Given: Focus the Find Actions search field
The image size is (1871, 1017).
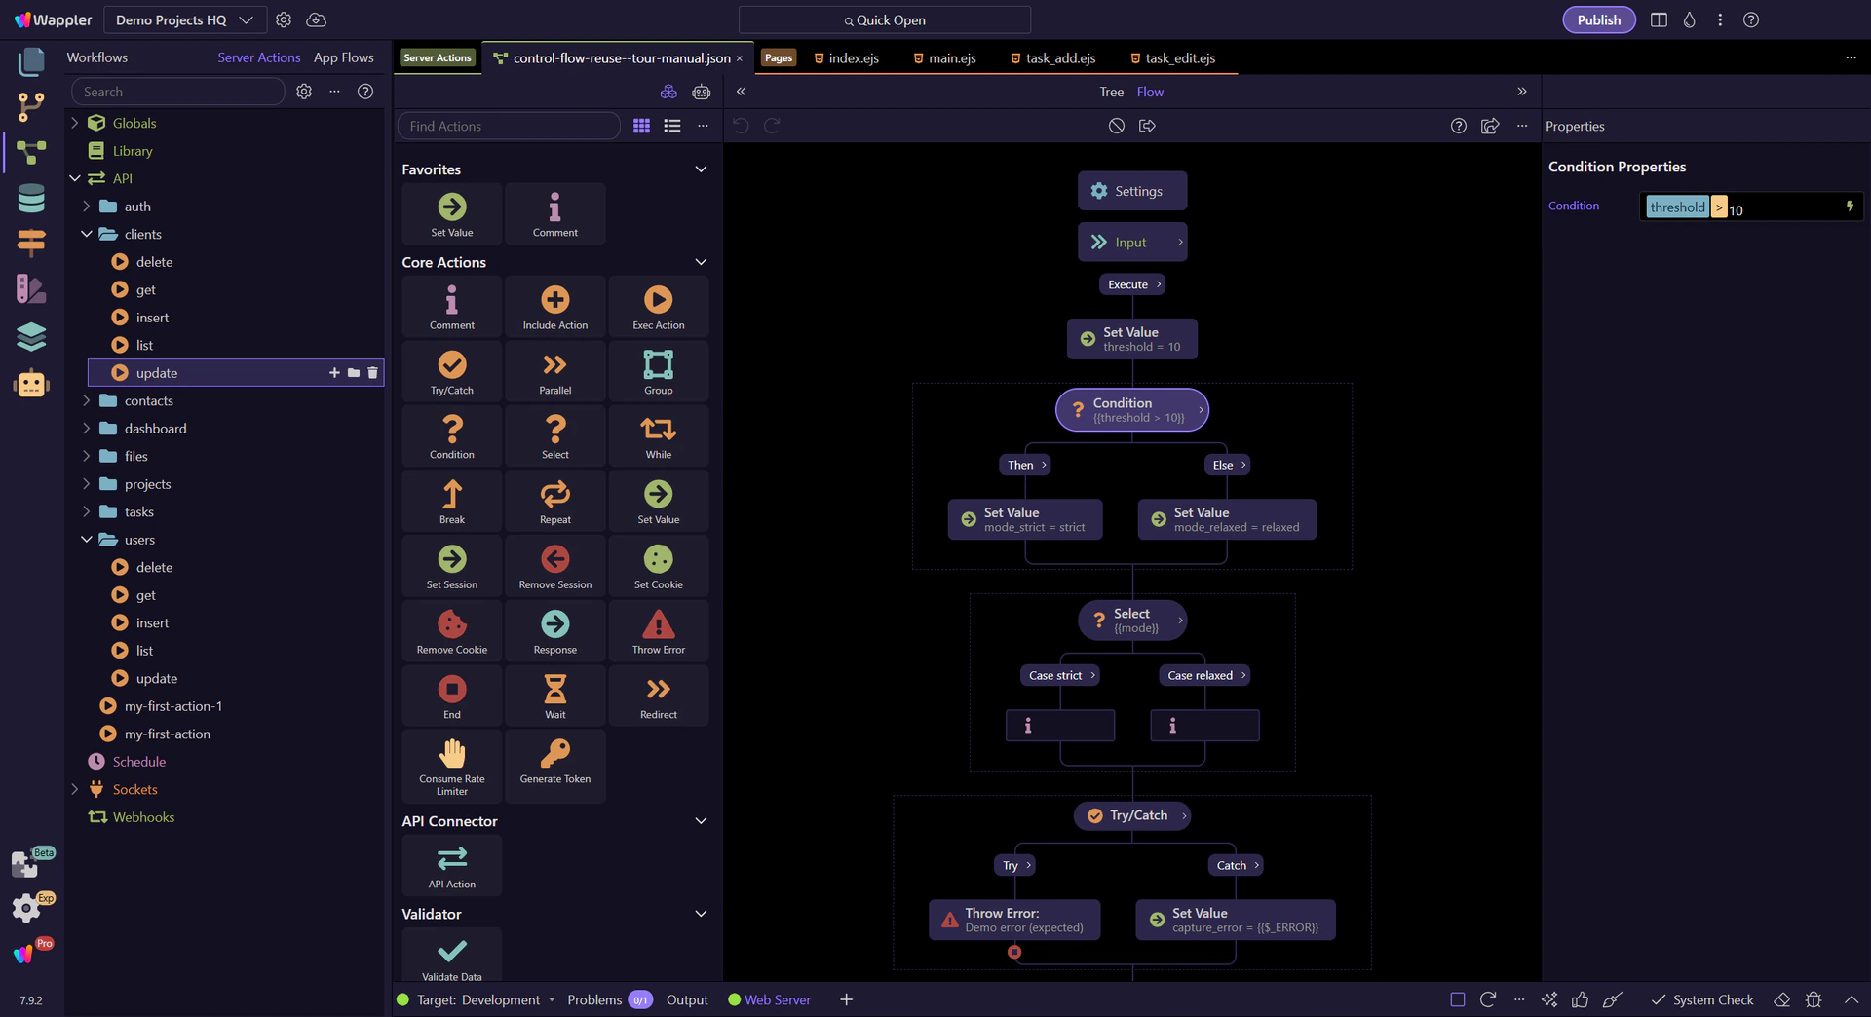Looking at the screenshot, I should [509, 126].
